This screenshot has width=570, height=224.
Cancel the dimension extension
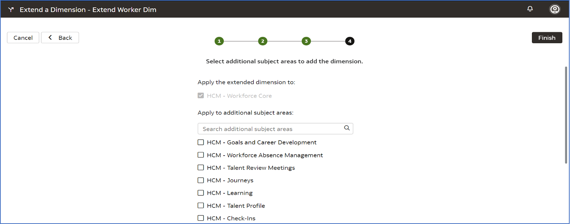[x=23, y=38]
